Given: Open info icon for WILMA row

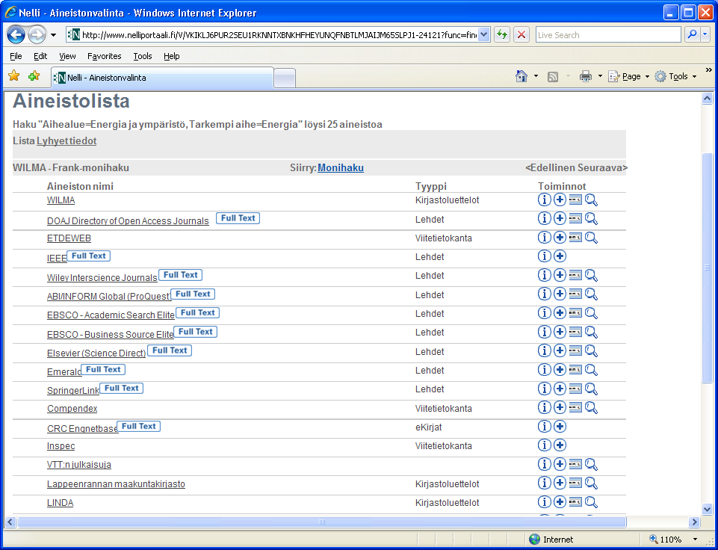Looking at the screenshot, I should click(544, 200).
